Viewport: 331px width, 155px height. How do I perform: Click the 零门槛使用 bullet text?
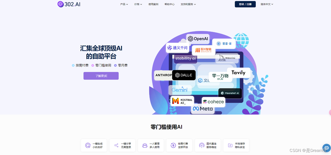(103, 66)
